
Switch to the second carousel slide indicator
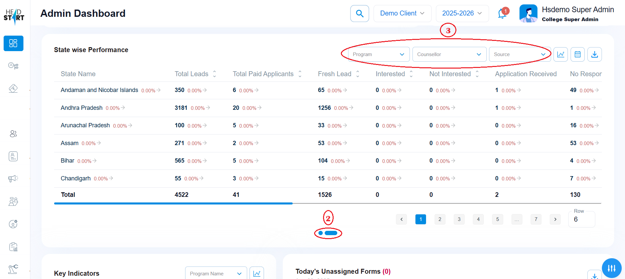tap(331, 233)
